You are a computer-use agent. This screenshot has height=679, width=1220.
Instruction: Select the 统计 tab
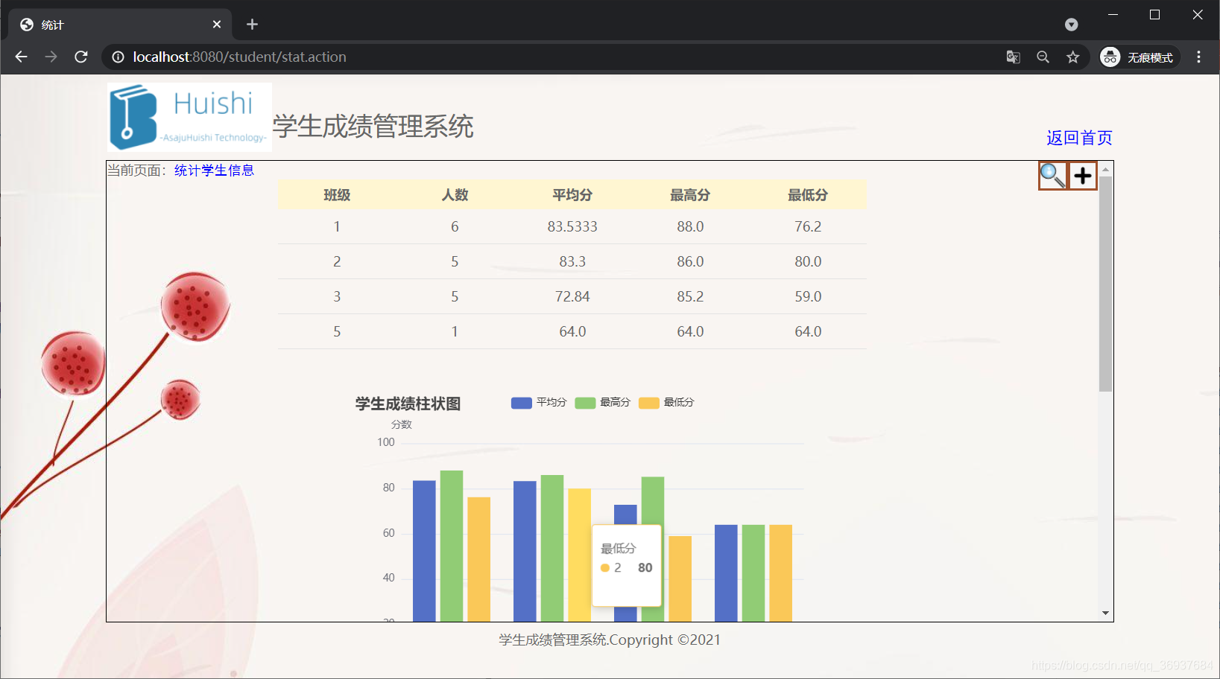120,25
